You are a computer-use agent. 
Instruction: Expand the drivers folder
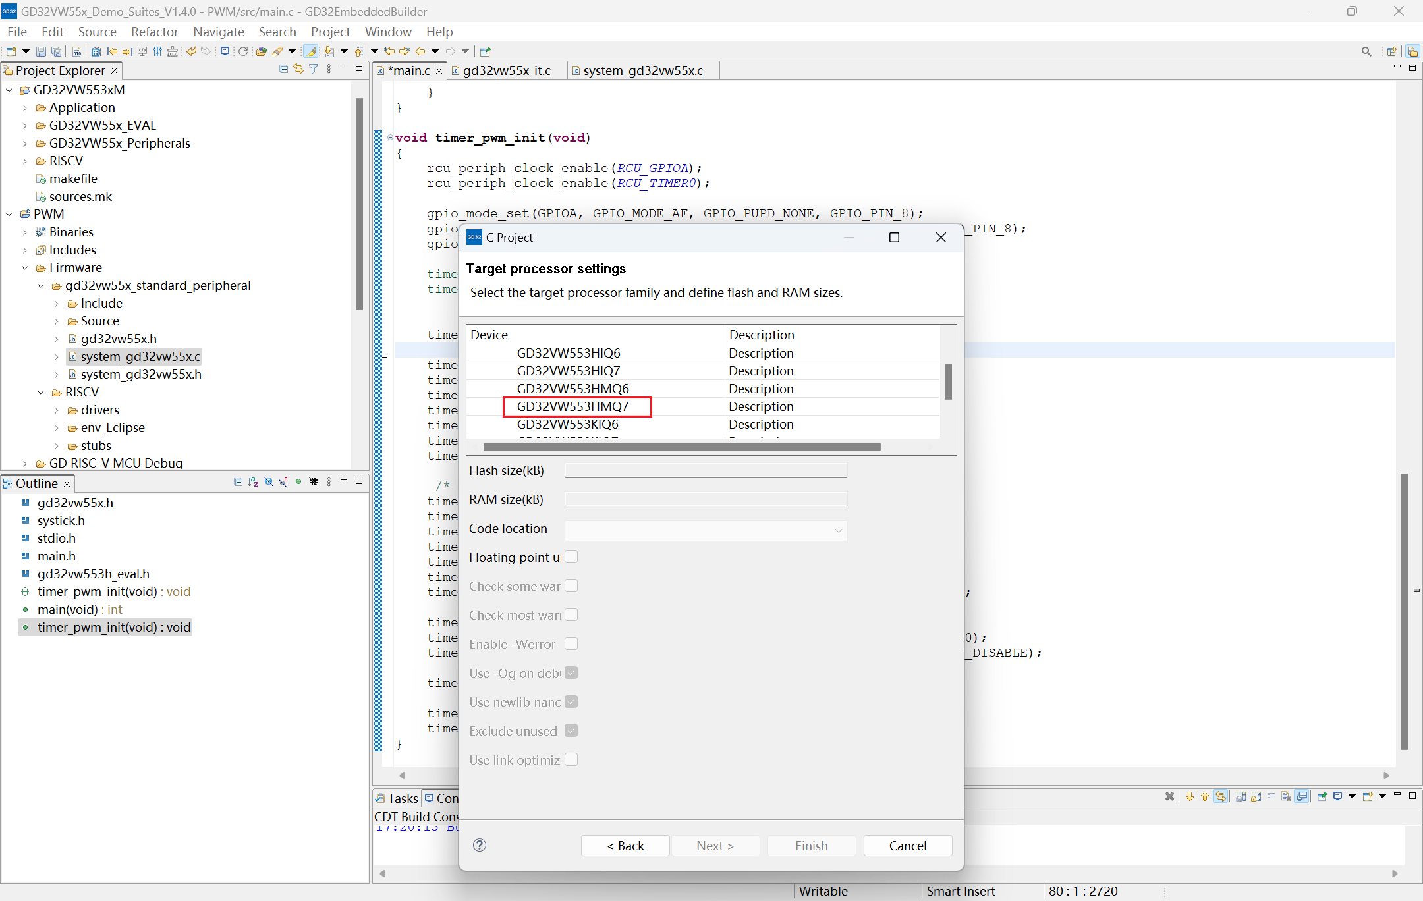click(57, 410)
